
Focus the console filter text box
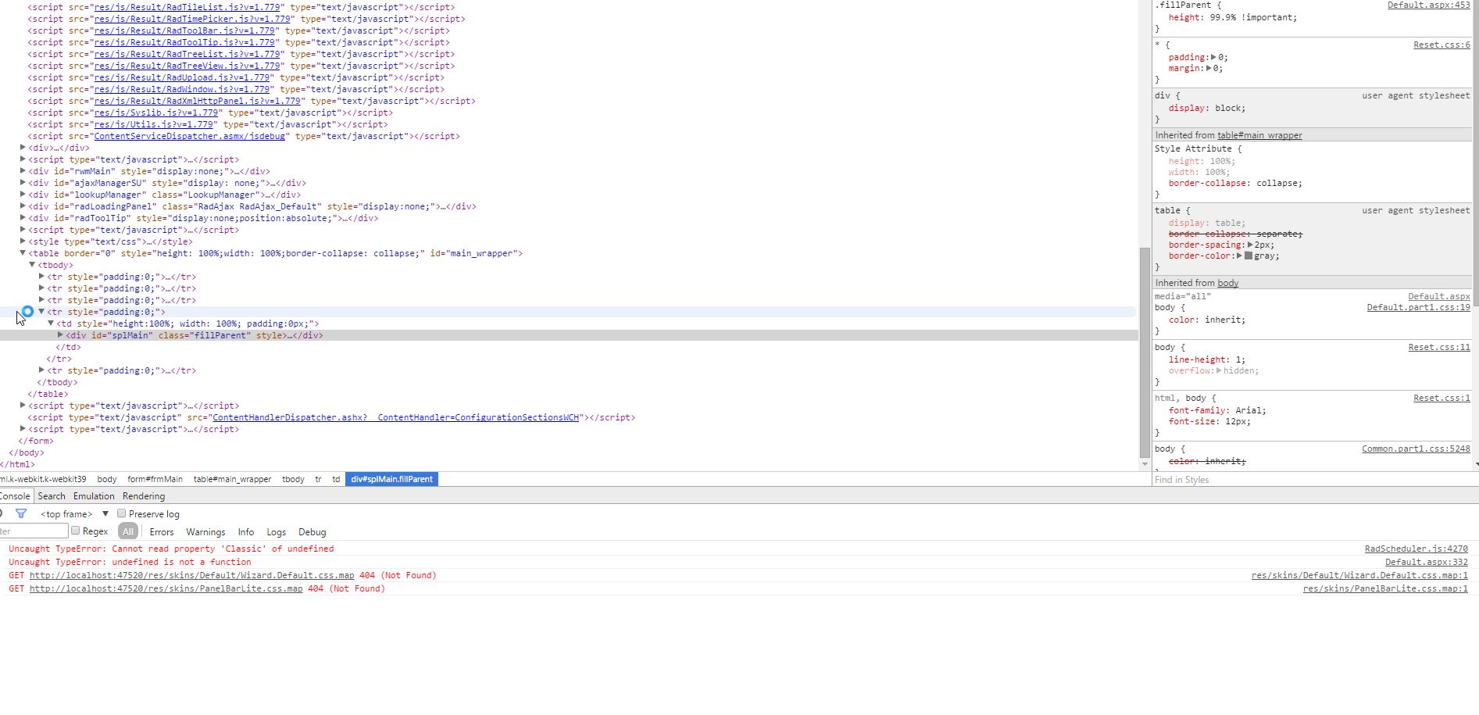(x=34, y=531)
